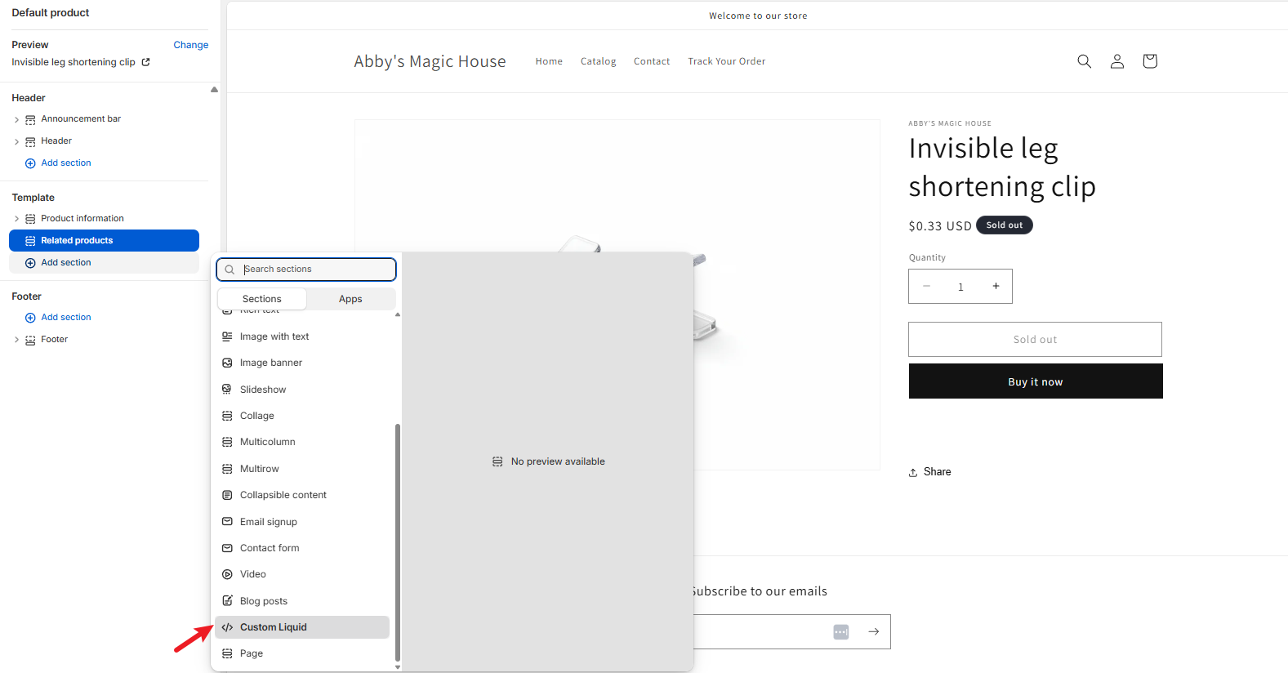1288x673 pixels.
Task: Click the Video play icon in list
Action: pos(227,574)
